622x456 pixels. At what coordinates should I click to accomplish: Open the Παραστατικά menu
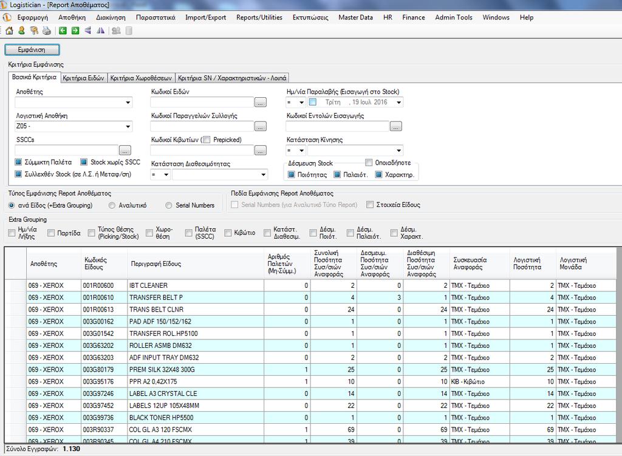point(155,18)
